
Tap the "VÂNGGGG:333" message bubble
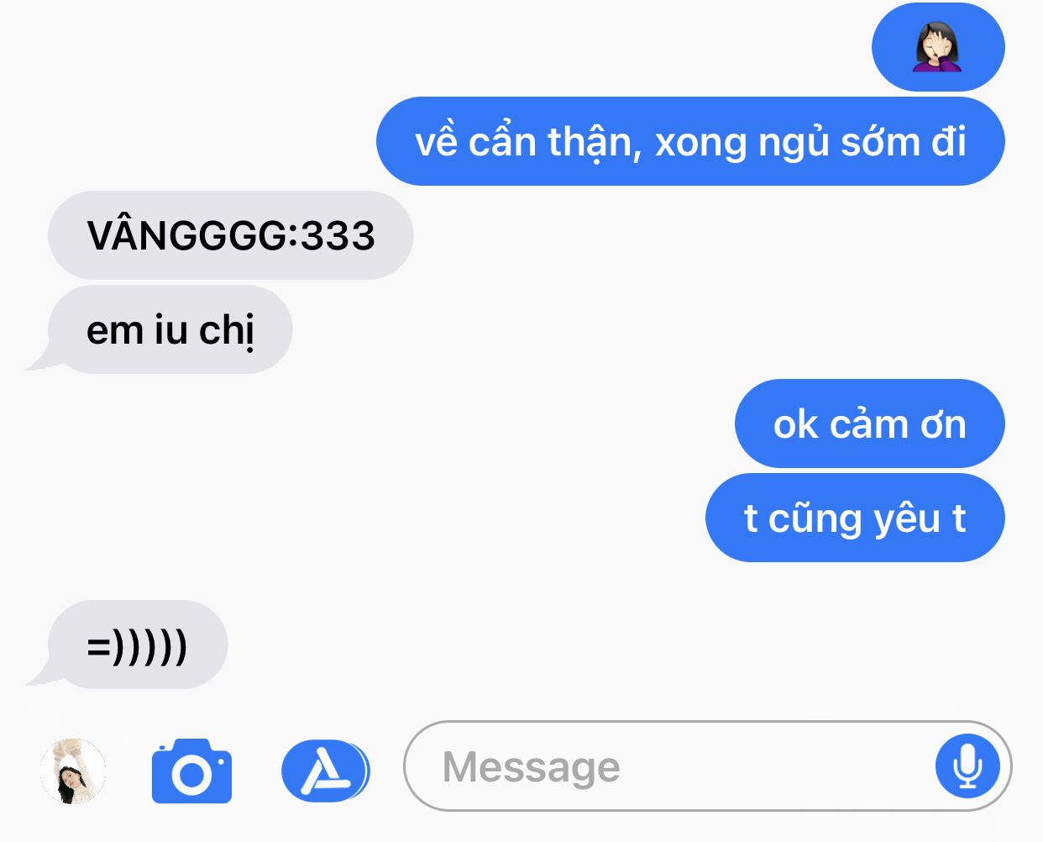pyautogui.click(x=231, y=235)
